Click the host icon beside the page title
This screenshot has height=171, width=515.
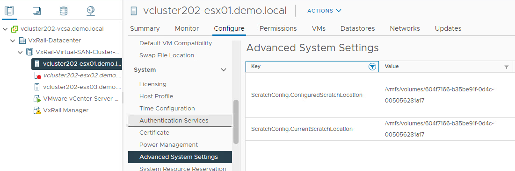(134, 11)
